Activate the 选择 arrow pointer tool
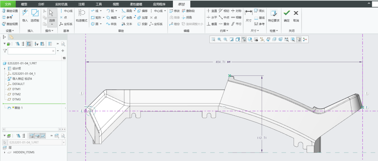 coord(51,13)
